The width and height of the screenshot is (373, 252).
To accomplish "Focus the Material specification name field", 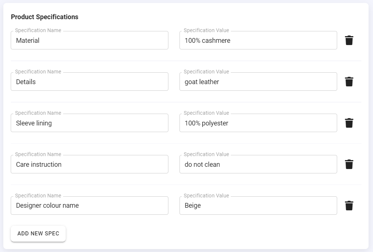I will pyautogui.click(x=89, y=40).
